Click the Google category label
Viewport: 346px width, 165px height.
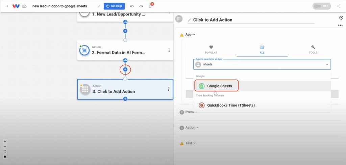point(200,76)
